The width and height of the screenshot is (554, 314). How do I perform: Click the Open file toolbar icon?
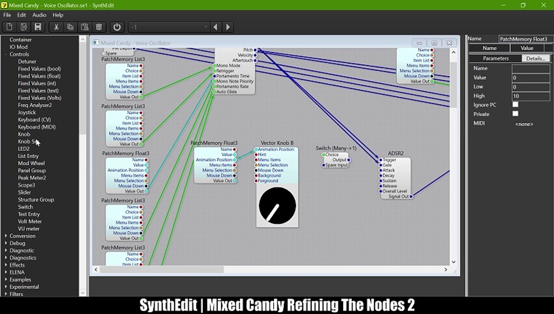pos(24,27)
